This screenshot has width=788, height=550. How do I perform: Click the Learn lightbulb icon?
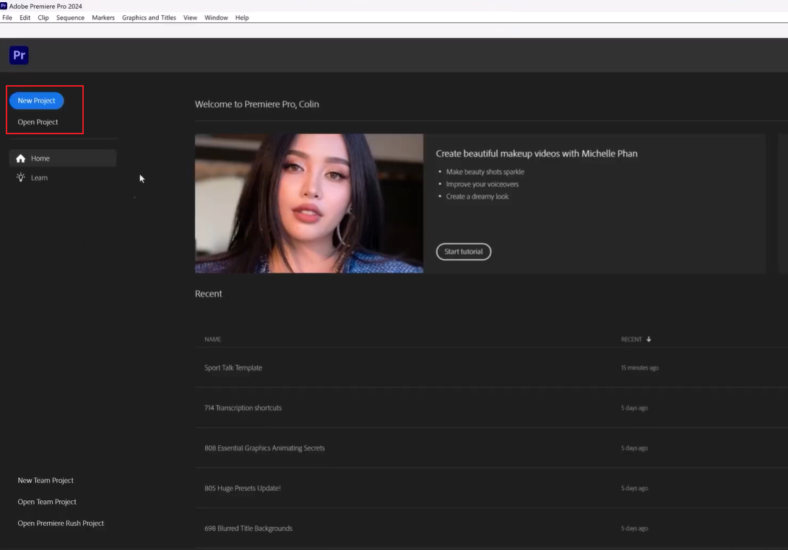pos(21,177)
